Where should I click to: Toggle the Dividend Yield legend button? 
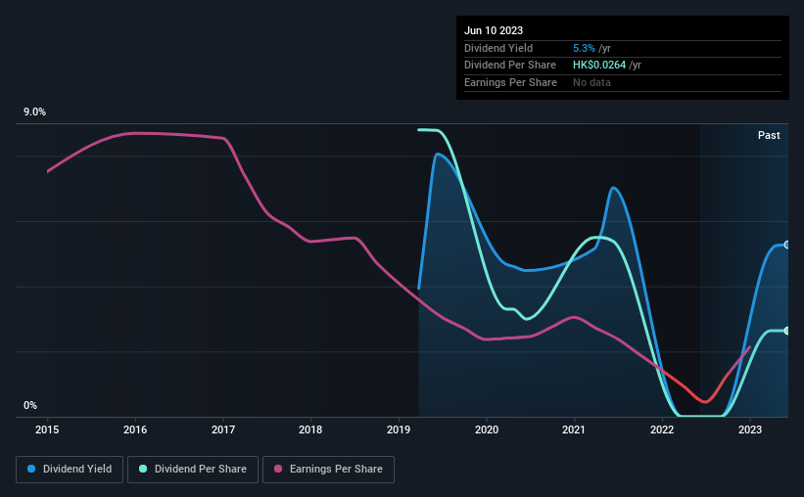(x=70, y=470)
